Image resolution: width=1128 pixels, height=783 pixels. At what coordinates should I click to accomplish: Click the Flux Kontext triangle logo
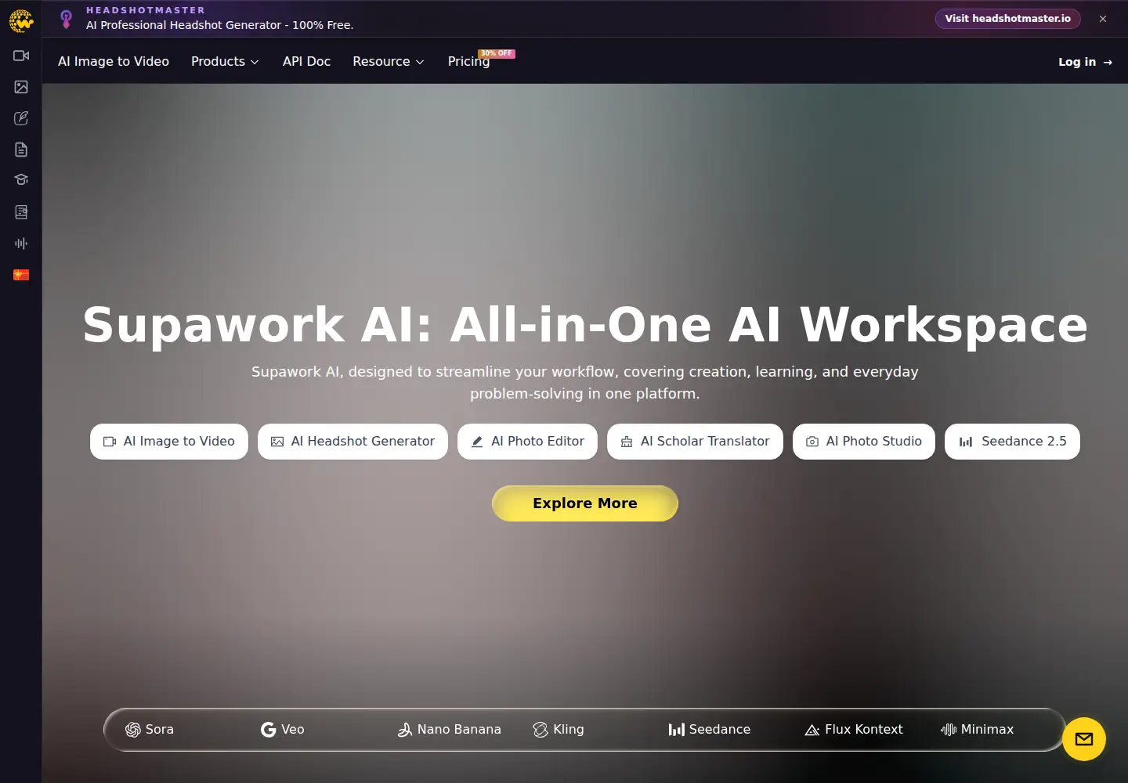click(x=812, y=730)
